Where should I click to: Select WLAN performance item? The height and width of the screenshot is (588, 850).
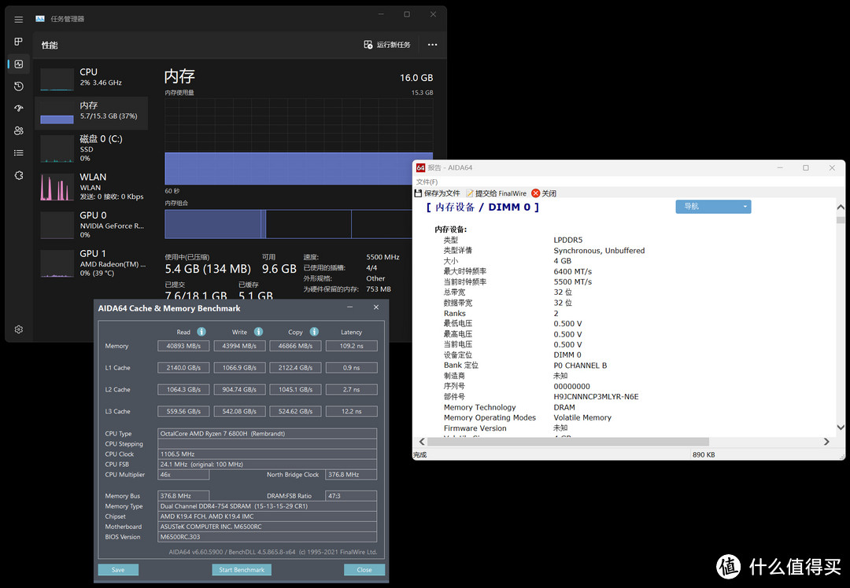91,186
